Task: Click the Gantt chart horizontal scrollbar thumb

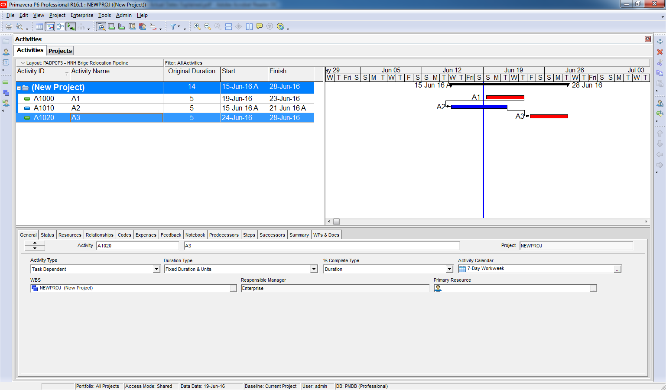Action: pyautogui.click(x=336, y=221)
